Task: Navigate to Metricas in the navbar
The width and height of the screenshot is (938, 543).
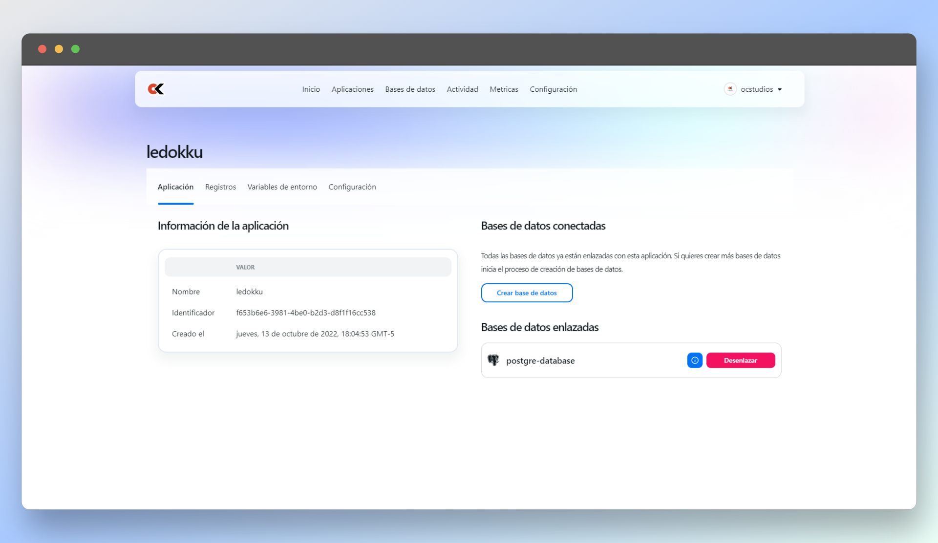Action: (504, 89)
